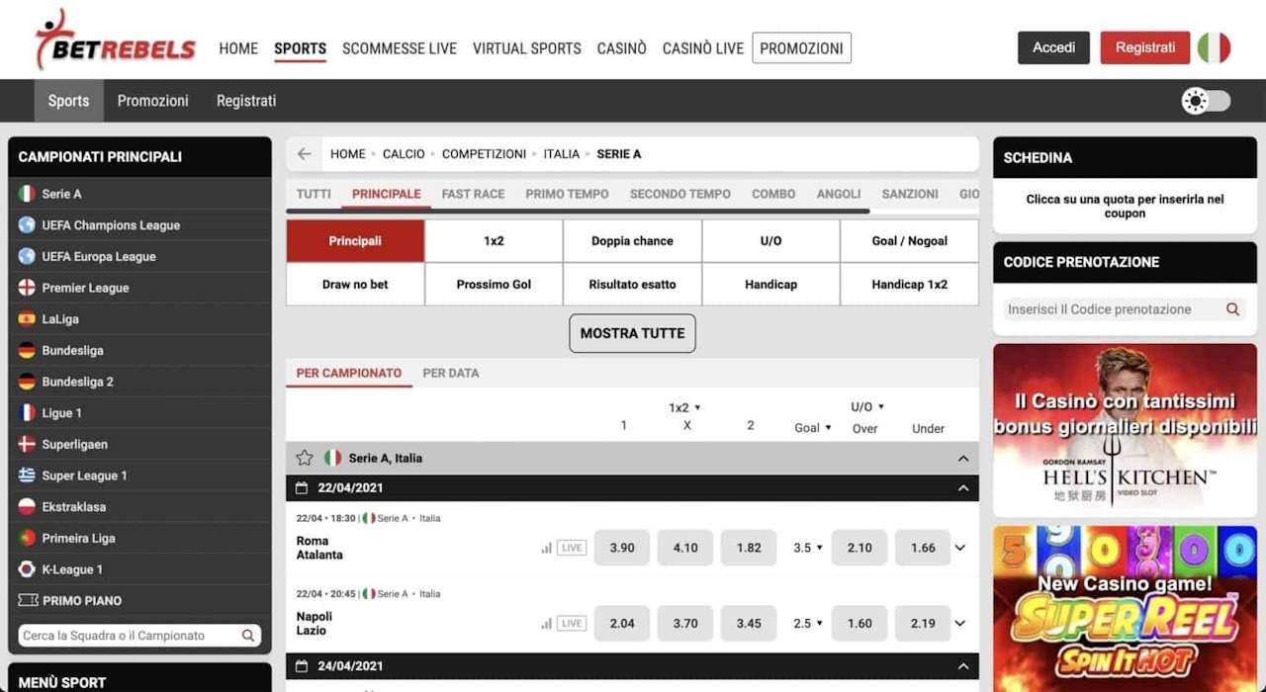Open statistics icon for Napoli Lazio
The width and height of the screenshot is (1266, 692).
click(546, 624)
